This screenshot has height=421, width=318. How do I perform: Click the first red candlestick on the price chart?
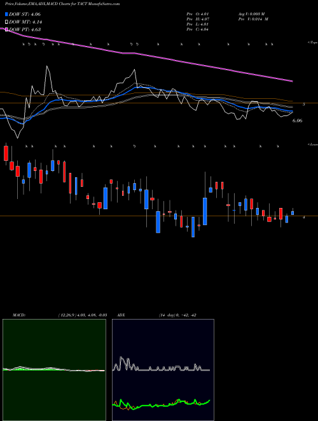[6, 153]
